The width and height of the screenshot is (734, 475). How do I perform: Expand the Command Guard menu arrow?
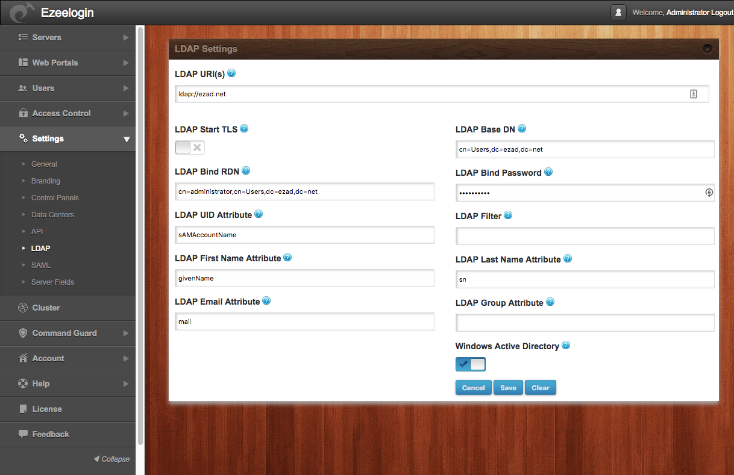click(x=126, y=333)
